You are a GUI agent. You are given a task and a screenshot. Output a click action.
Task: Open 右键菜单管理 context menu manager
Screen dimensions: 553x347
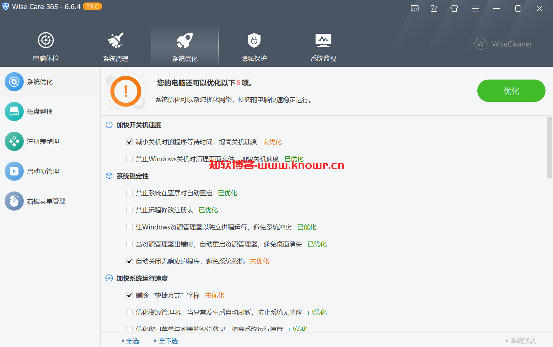(50, 201)
